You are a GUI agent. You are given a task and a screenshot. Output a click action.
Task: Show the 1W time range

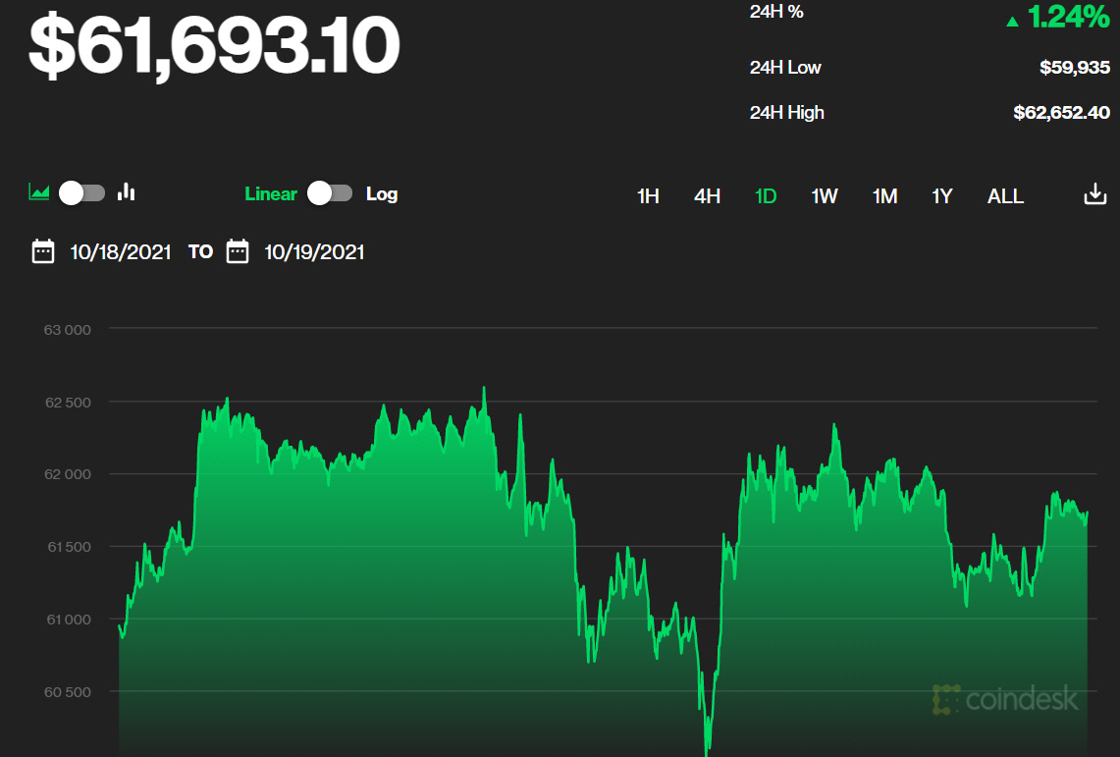825,196
